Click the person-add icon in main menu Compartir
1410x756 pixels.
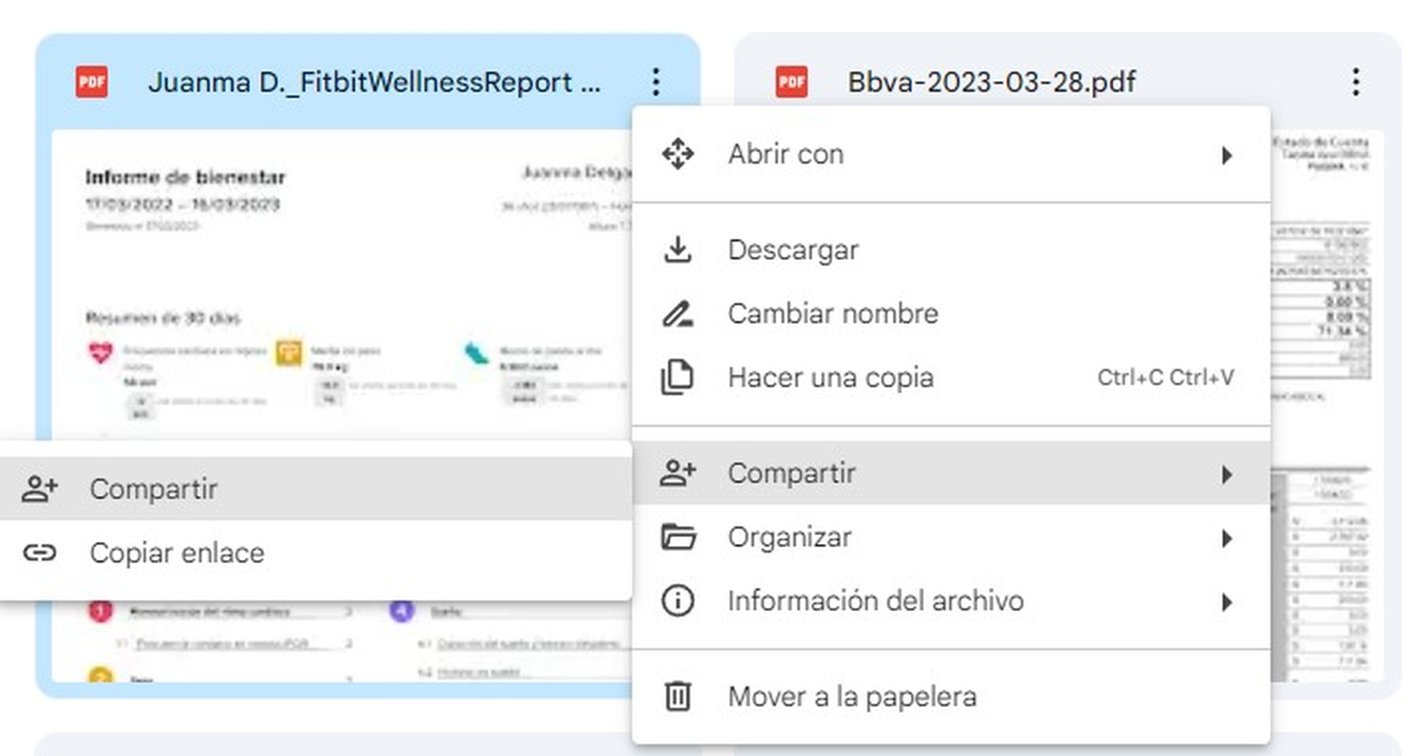click(677, 473)
